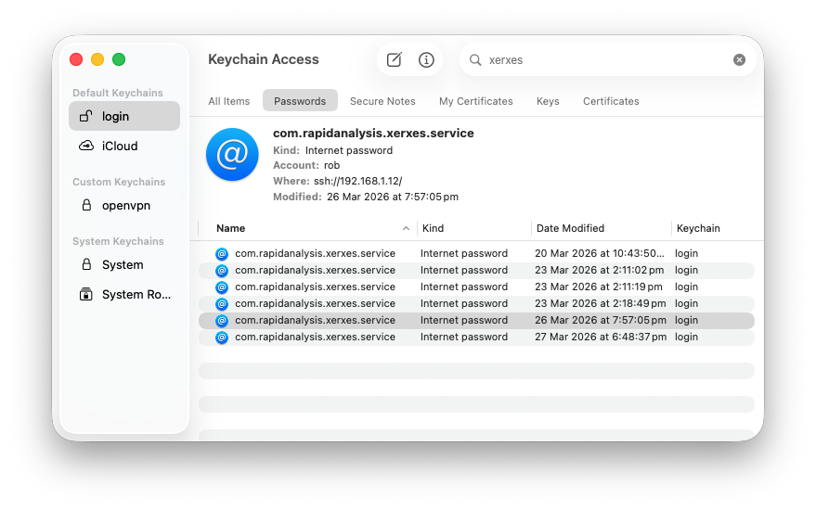
Task: Switch to the Passwords tab
Action: [300, 101]
